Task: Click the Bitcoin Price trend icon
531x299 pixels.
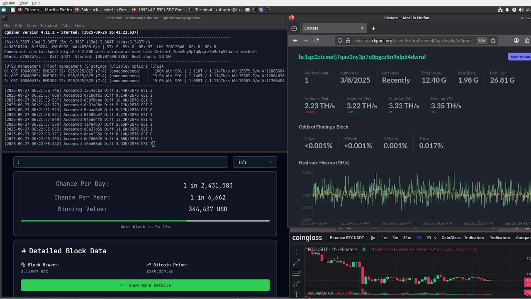Action: [149, 265]
